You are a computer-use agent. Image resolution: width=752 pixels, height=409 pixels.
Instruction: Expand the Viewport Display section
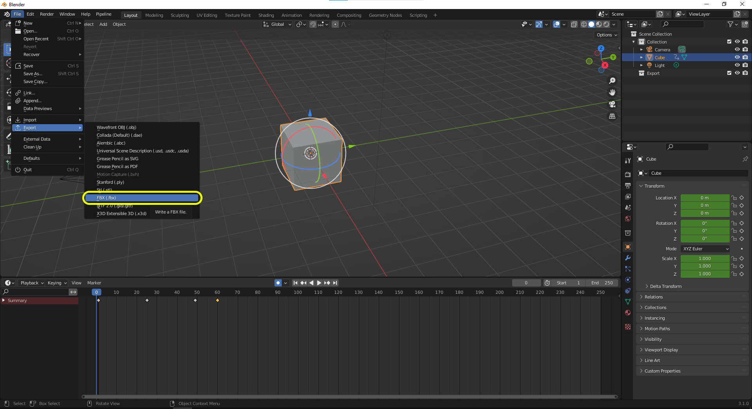tap(661, 350)
